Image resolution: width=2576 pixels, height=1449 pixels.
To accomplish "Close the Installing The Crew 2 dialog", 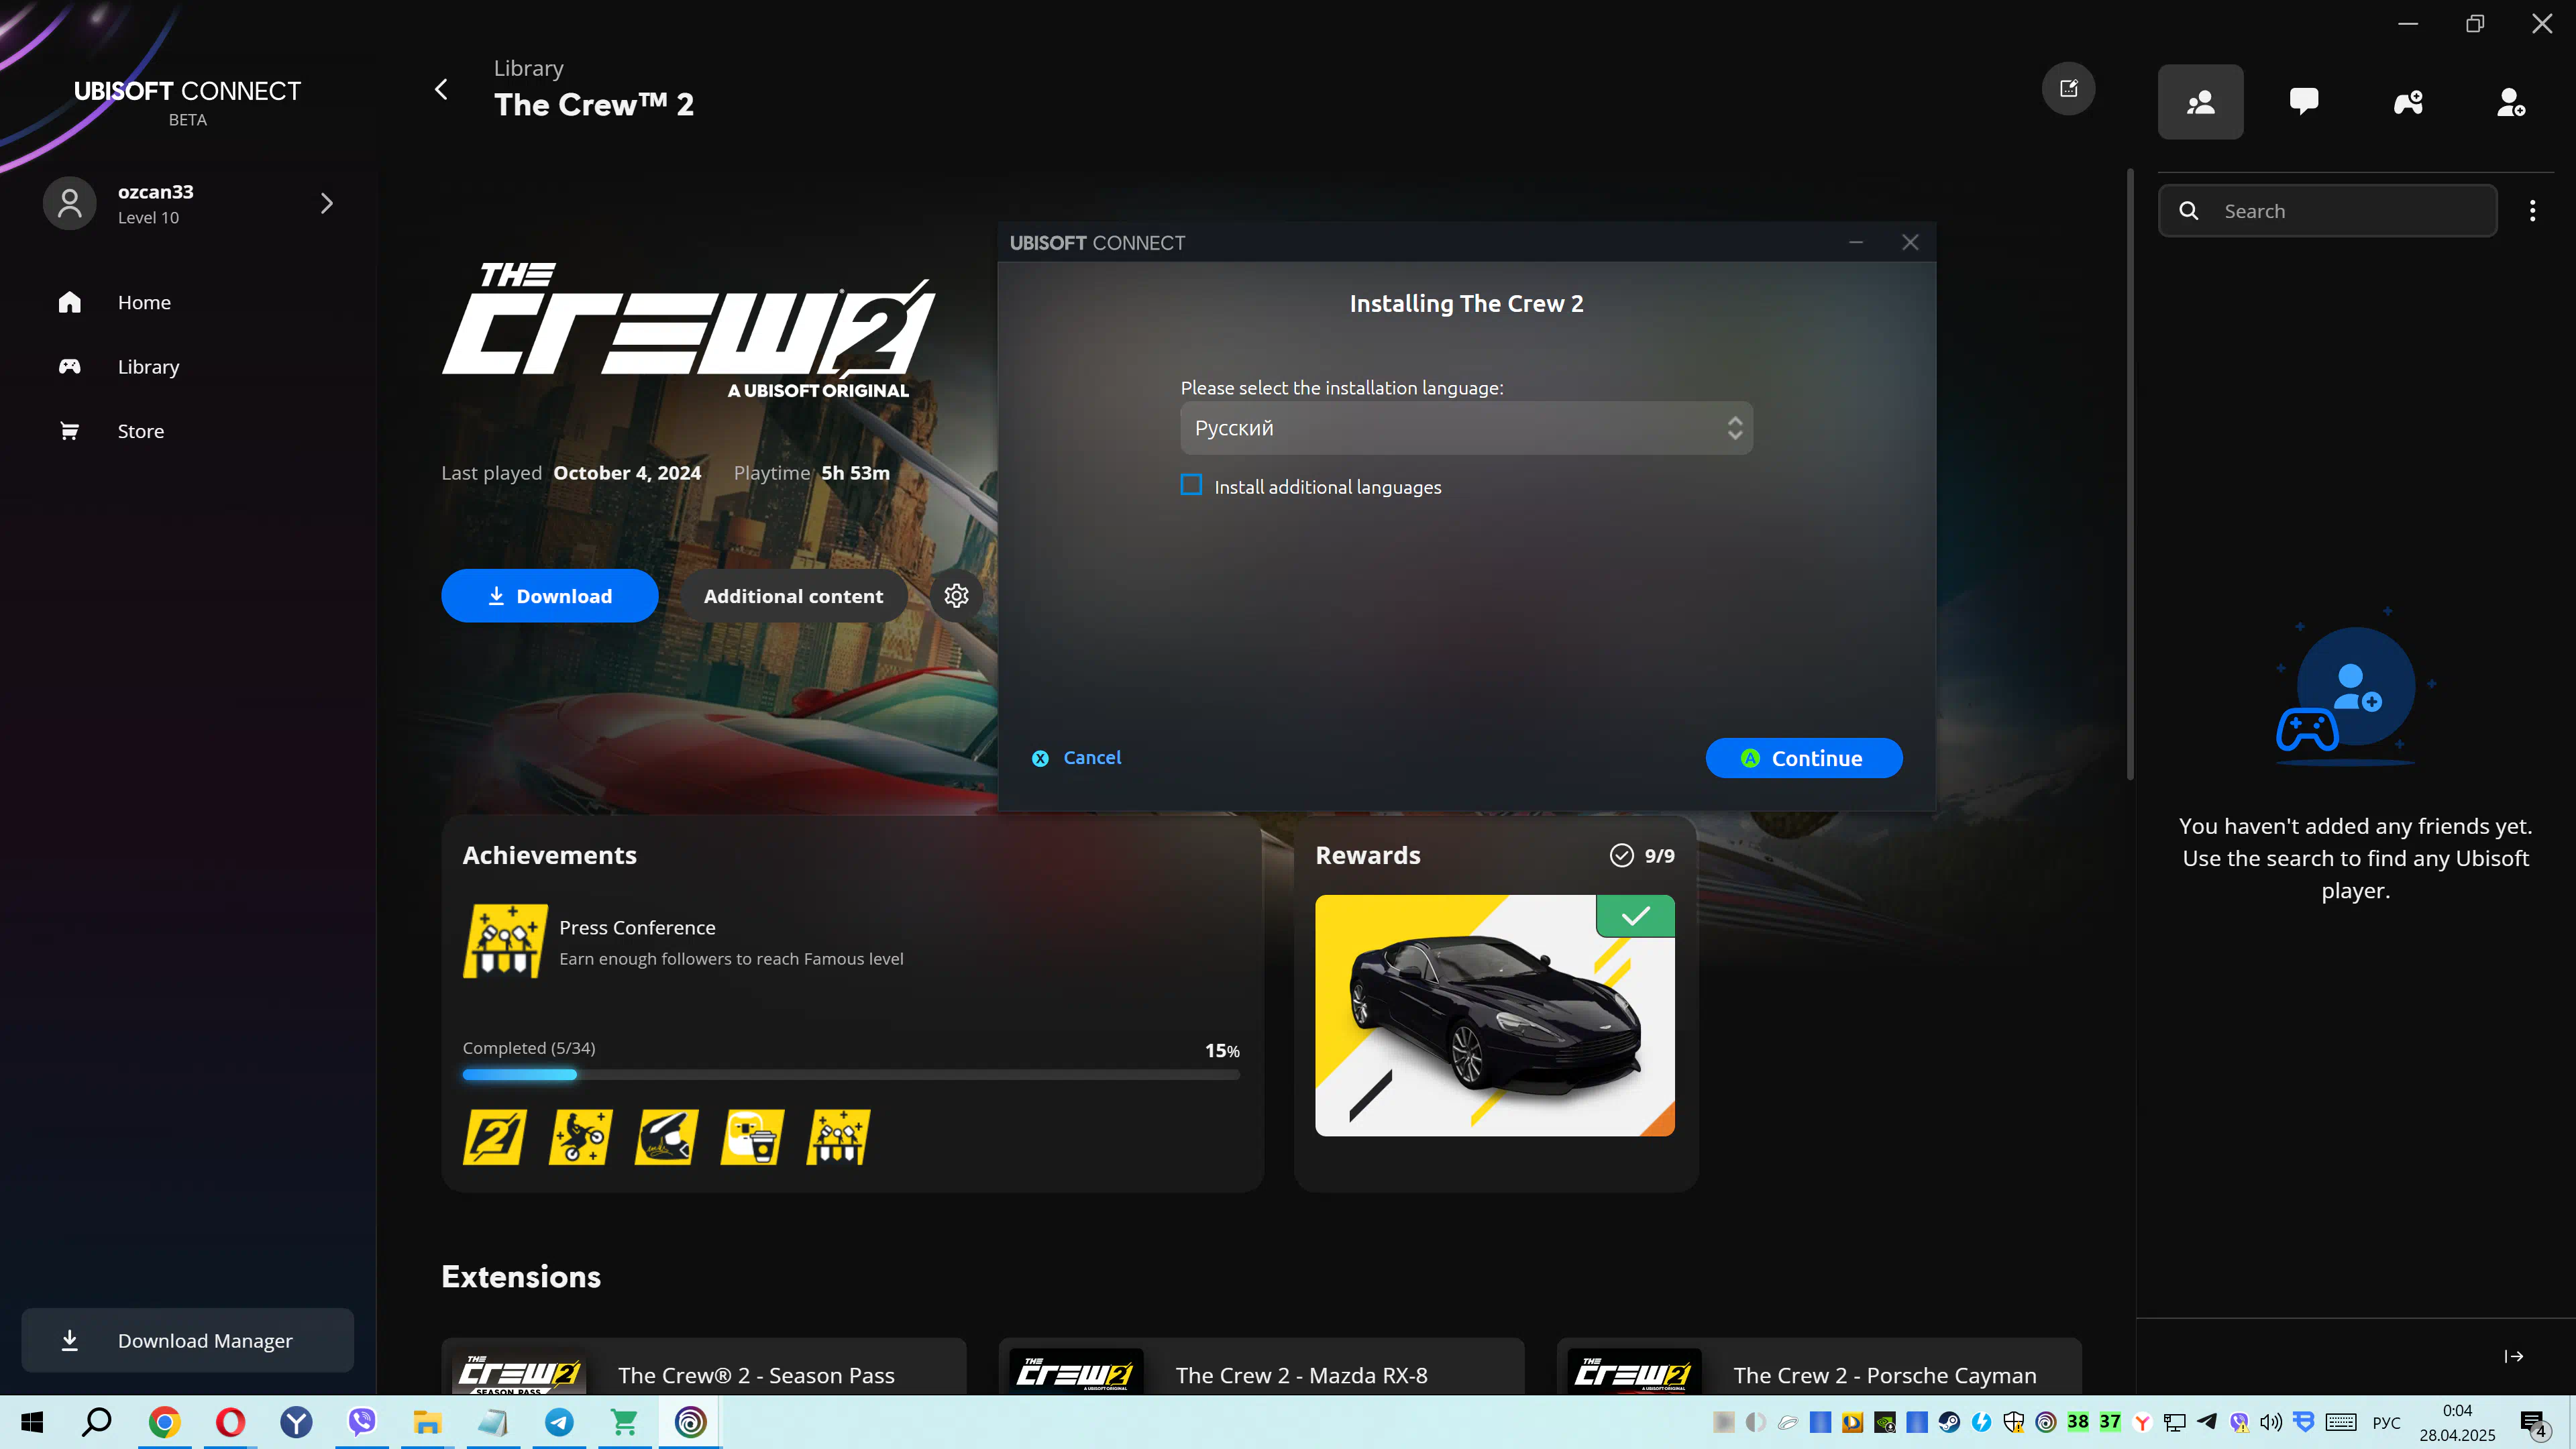I will pos(1910,242).
